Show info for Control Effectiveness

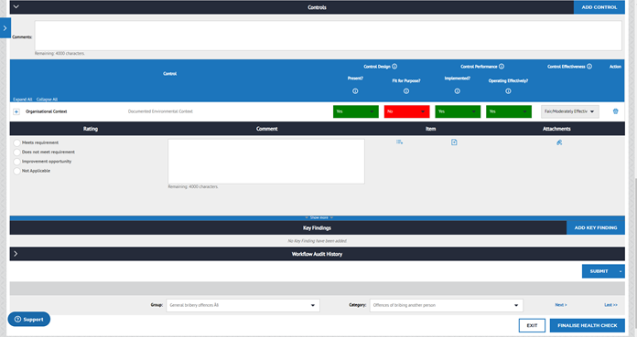[x=589, y=67]
